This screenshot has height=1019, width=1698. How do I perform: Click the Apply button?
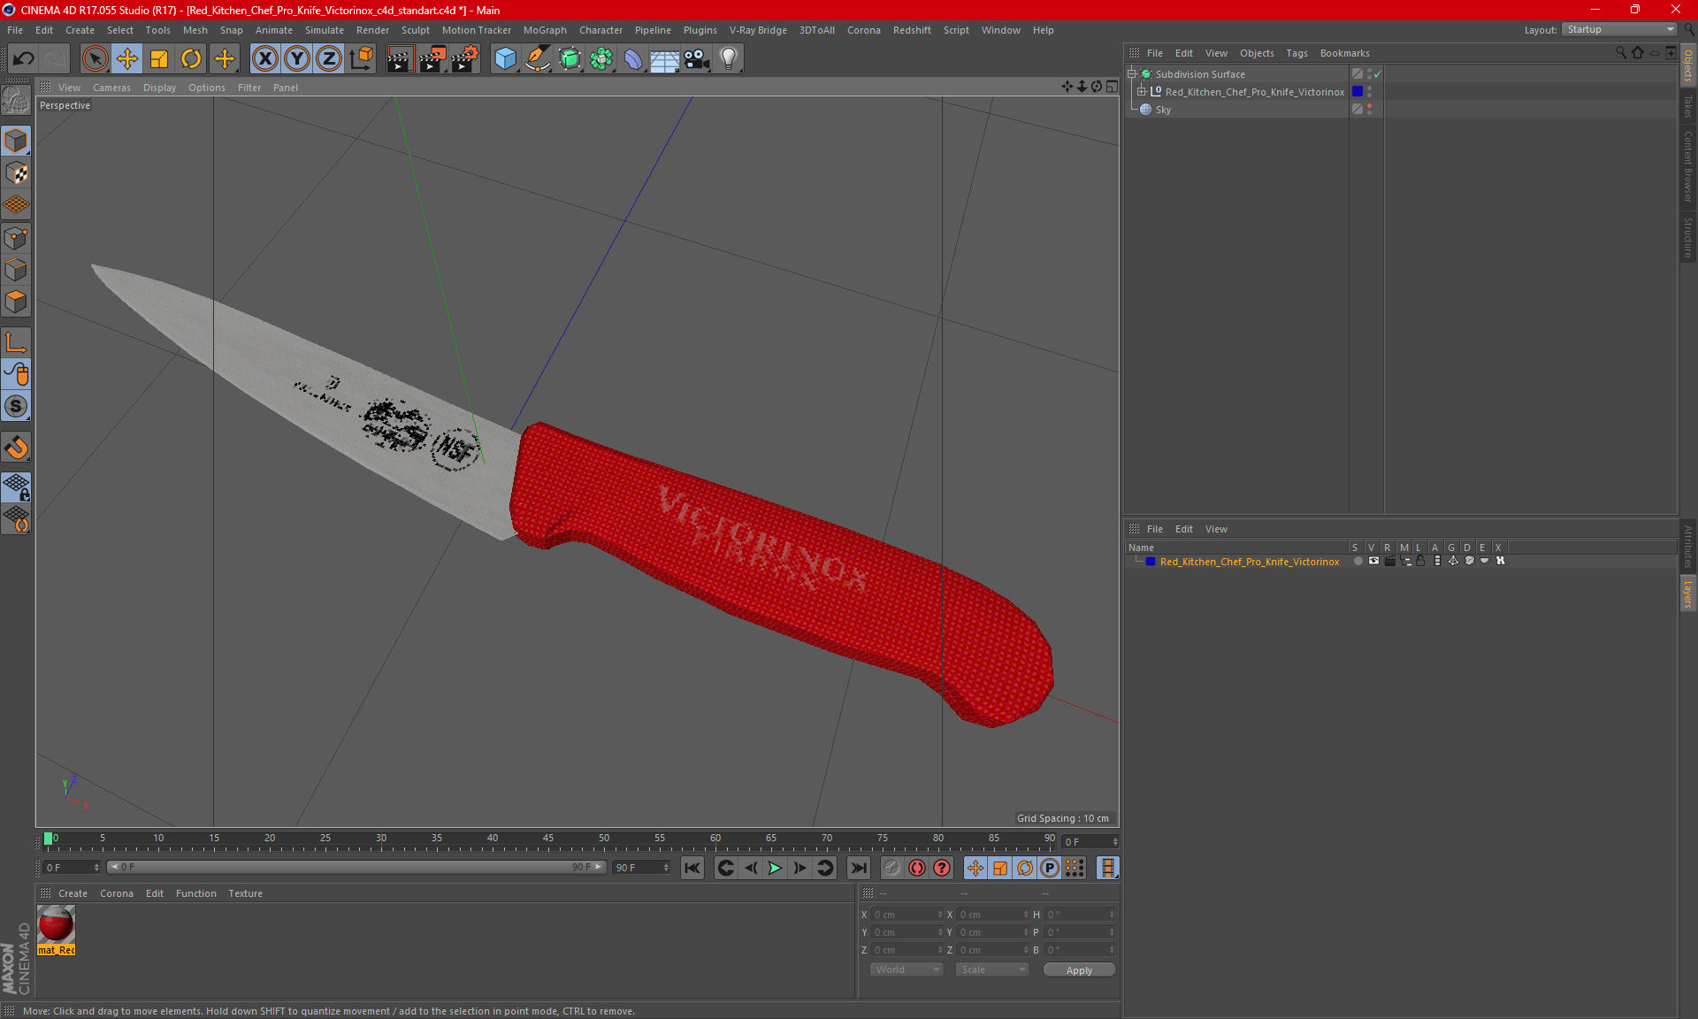click(1079, 970)
